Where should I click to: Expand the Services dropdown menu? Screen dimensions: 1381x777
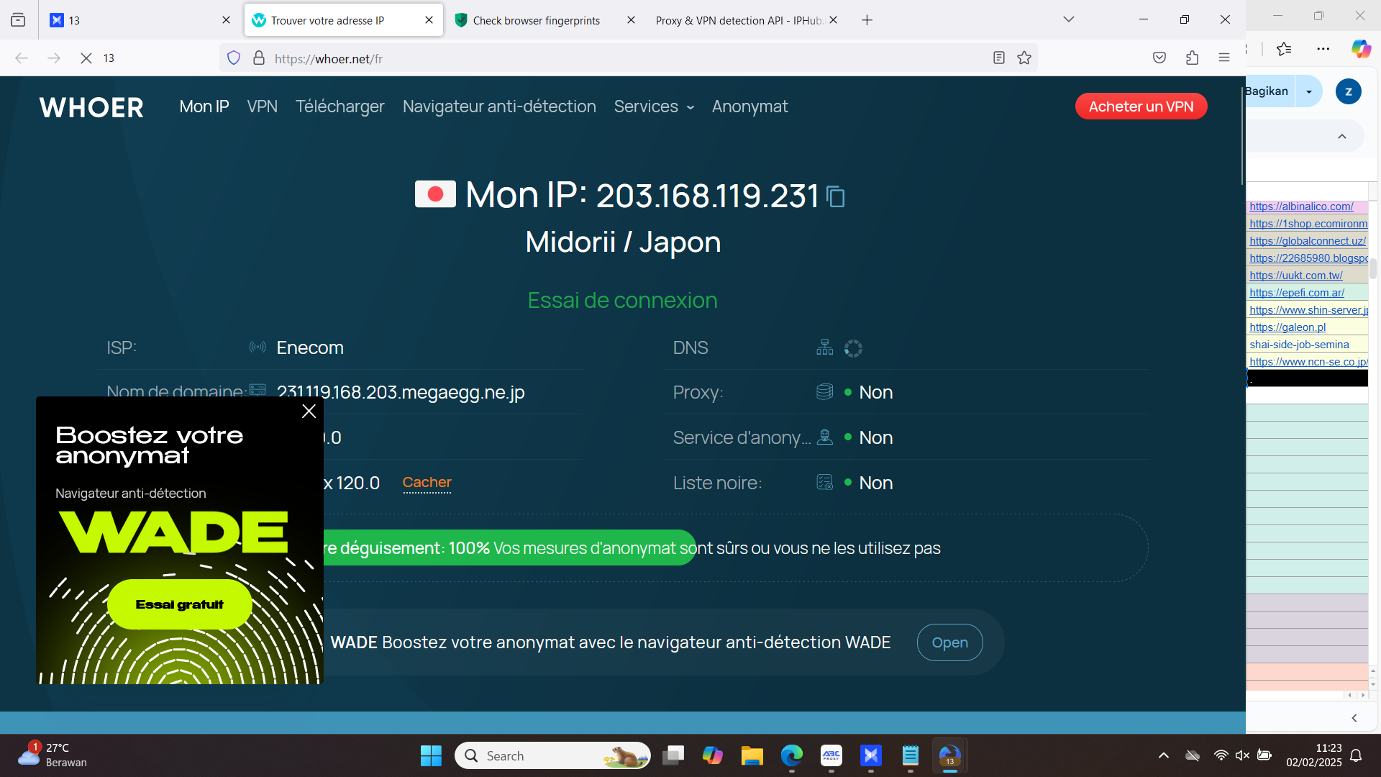click(654, 106)
